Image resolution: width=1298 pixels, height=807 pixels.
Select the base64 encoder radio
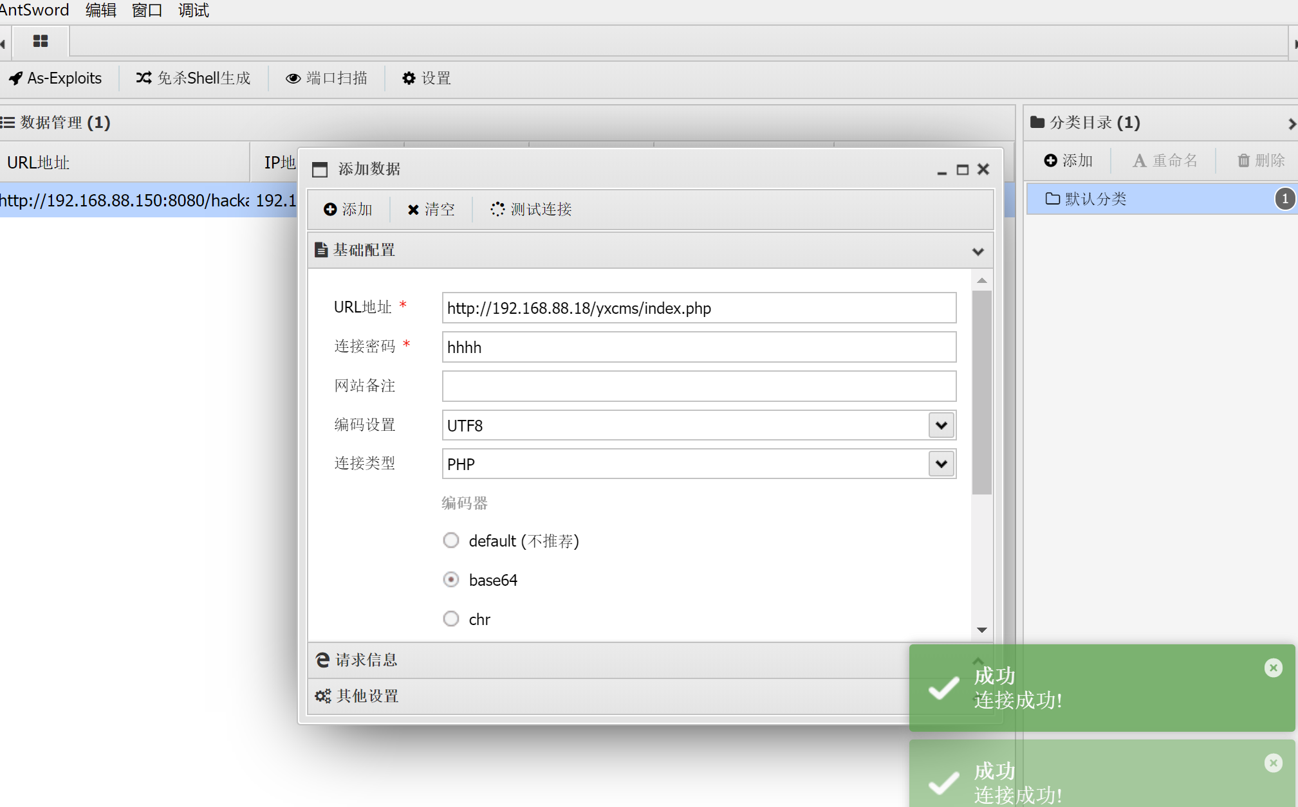[x=451, y=579]
